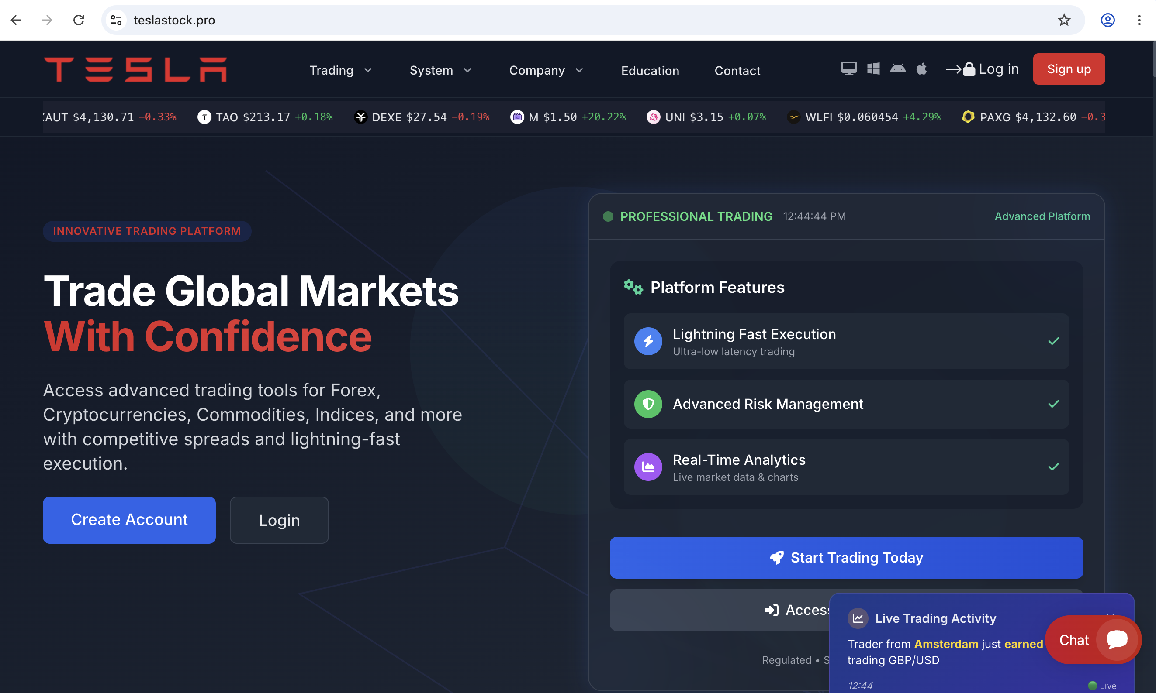This screenshot has width=1156, height=693.
Task: Open the Education page
Action: click(650, 71)
